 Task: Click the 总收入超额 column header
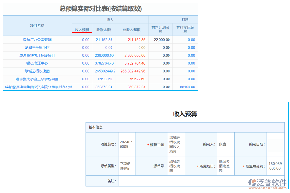(x=132, y=30)
